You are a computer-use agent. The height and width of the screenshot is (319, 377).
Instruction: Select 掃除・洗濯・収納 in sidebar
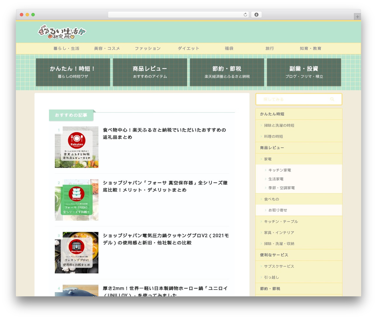coord(279,244)
